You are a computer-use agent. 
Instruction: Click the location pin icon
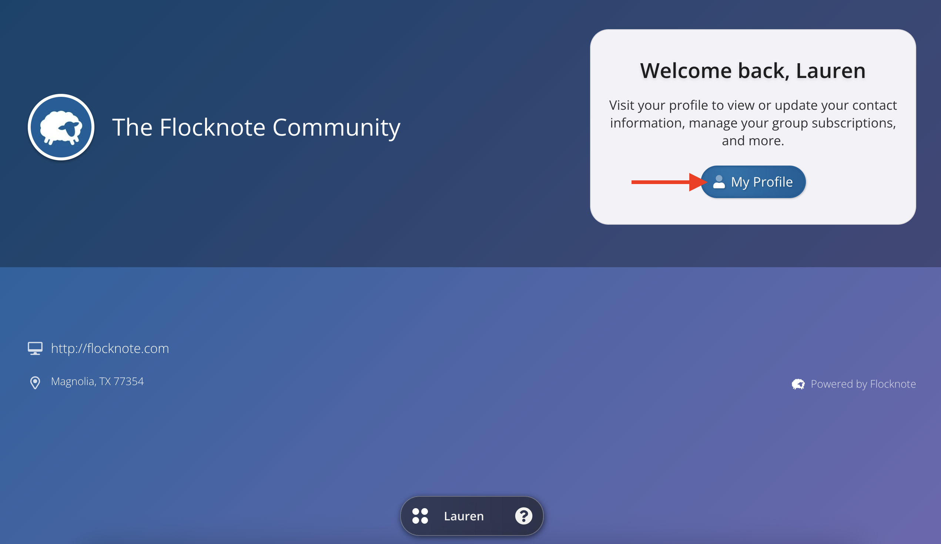point(35,382)
